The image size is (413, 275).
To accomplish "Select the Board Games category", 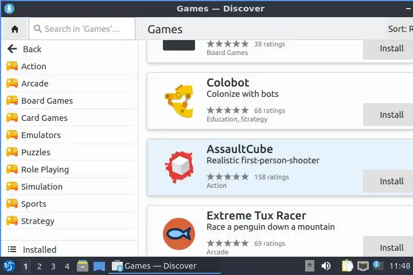I will coord(69,100).
